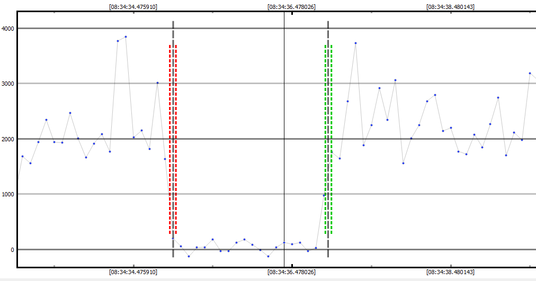Select the 3000-level data point just before the red marker
This screenshot has width=536, height=281.
[157, 83]
